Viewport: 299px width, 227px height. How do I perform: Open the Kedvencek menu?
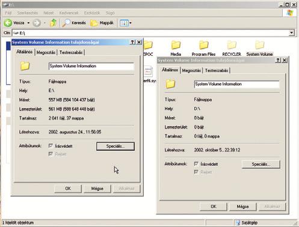coord(69,13)
